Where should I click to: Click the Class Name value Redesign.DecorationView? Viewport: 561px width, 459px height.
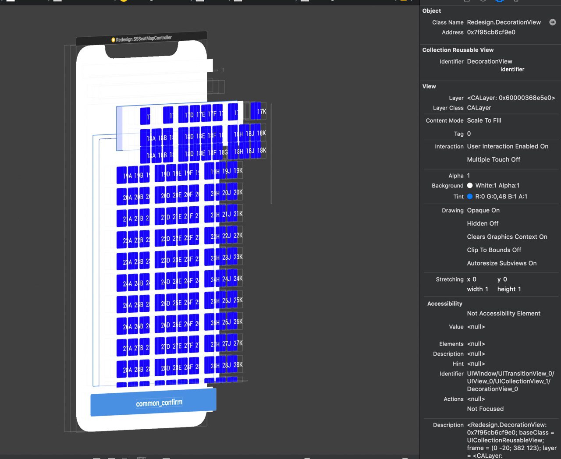504,22
